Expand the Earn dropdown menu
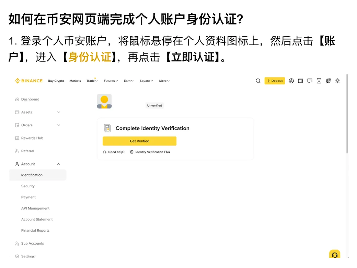This screenshot has width=357, height=268. [x=129, y=81]
